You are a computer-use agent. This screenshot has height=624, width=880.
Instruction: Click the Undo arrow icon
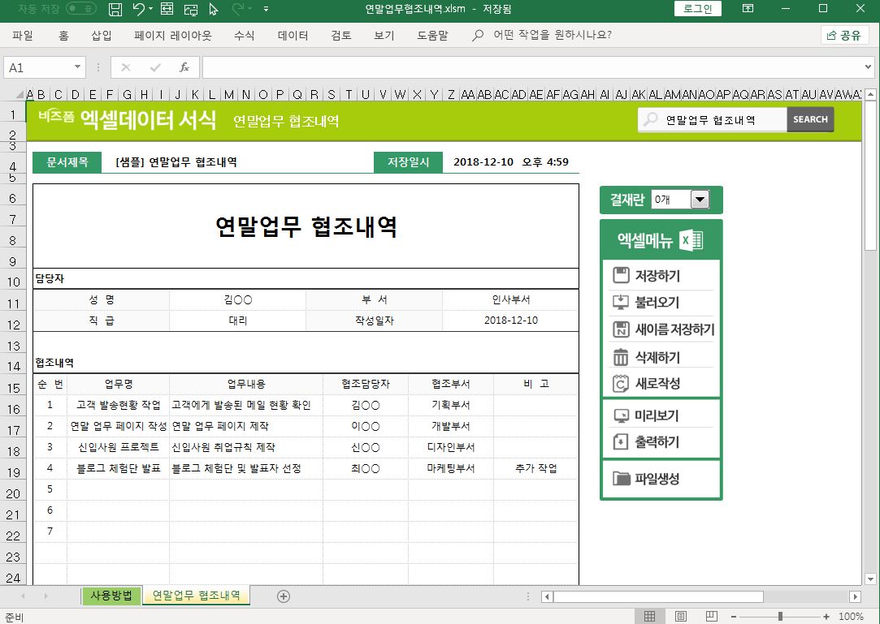coord(139,10)
